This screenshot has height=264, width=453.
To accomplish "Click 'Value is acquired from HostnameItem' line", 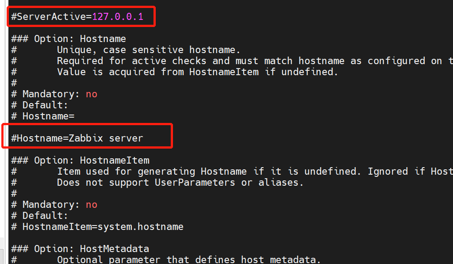I will click(197, 72).
